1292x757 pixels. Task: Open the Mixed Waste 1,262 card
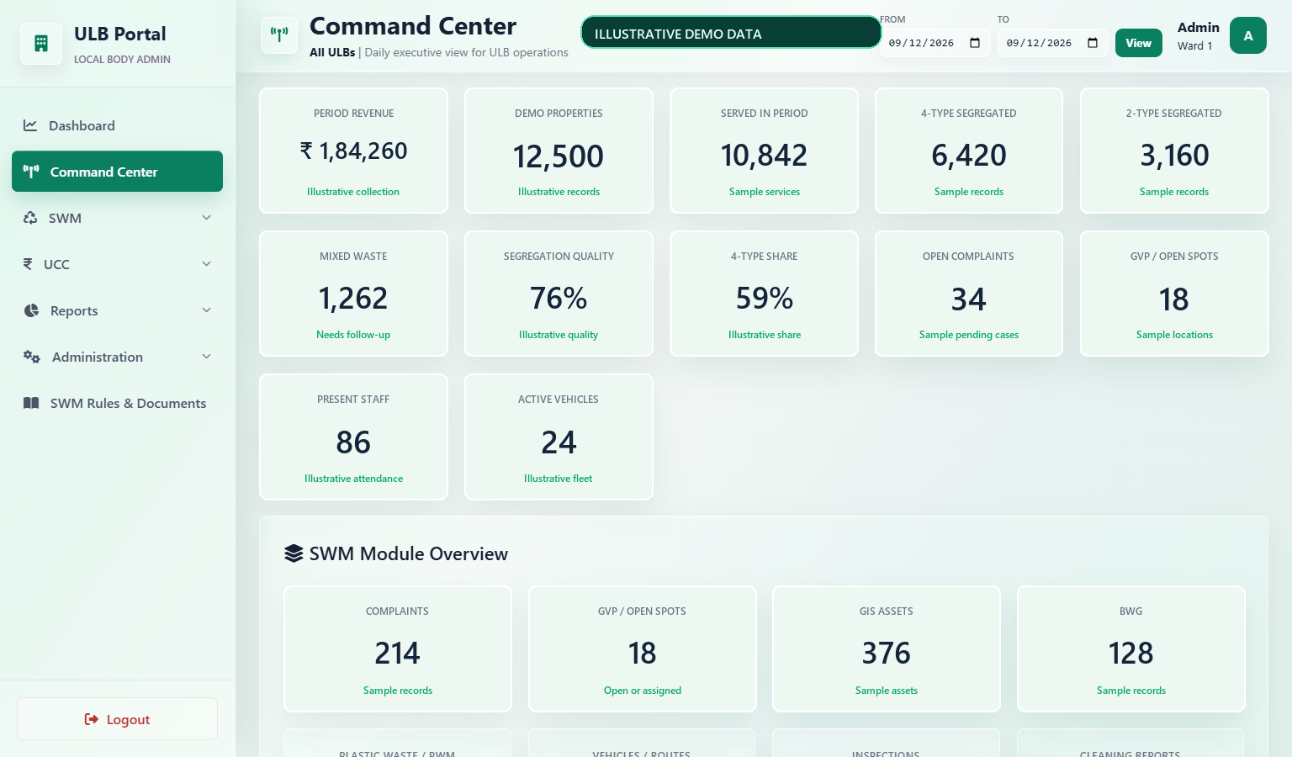coord(353,294)
